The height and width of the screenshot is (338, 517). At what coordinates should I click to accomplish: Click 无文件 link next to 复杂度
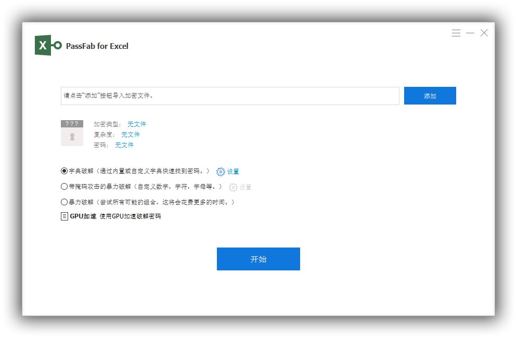[131, 135]
